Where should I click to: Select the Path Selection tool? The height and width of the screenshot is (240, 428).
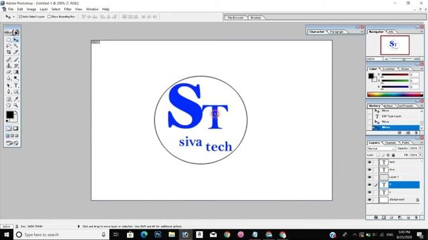click(9, 85)
